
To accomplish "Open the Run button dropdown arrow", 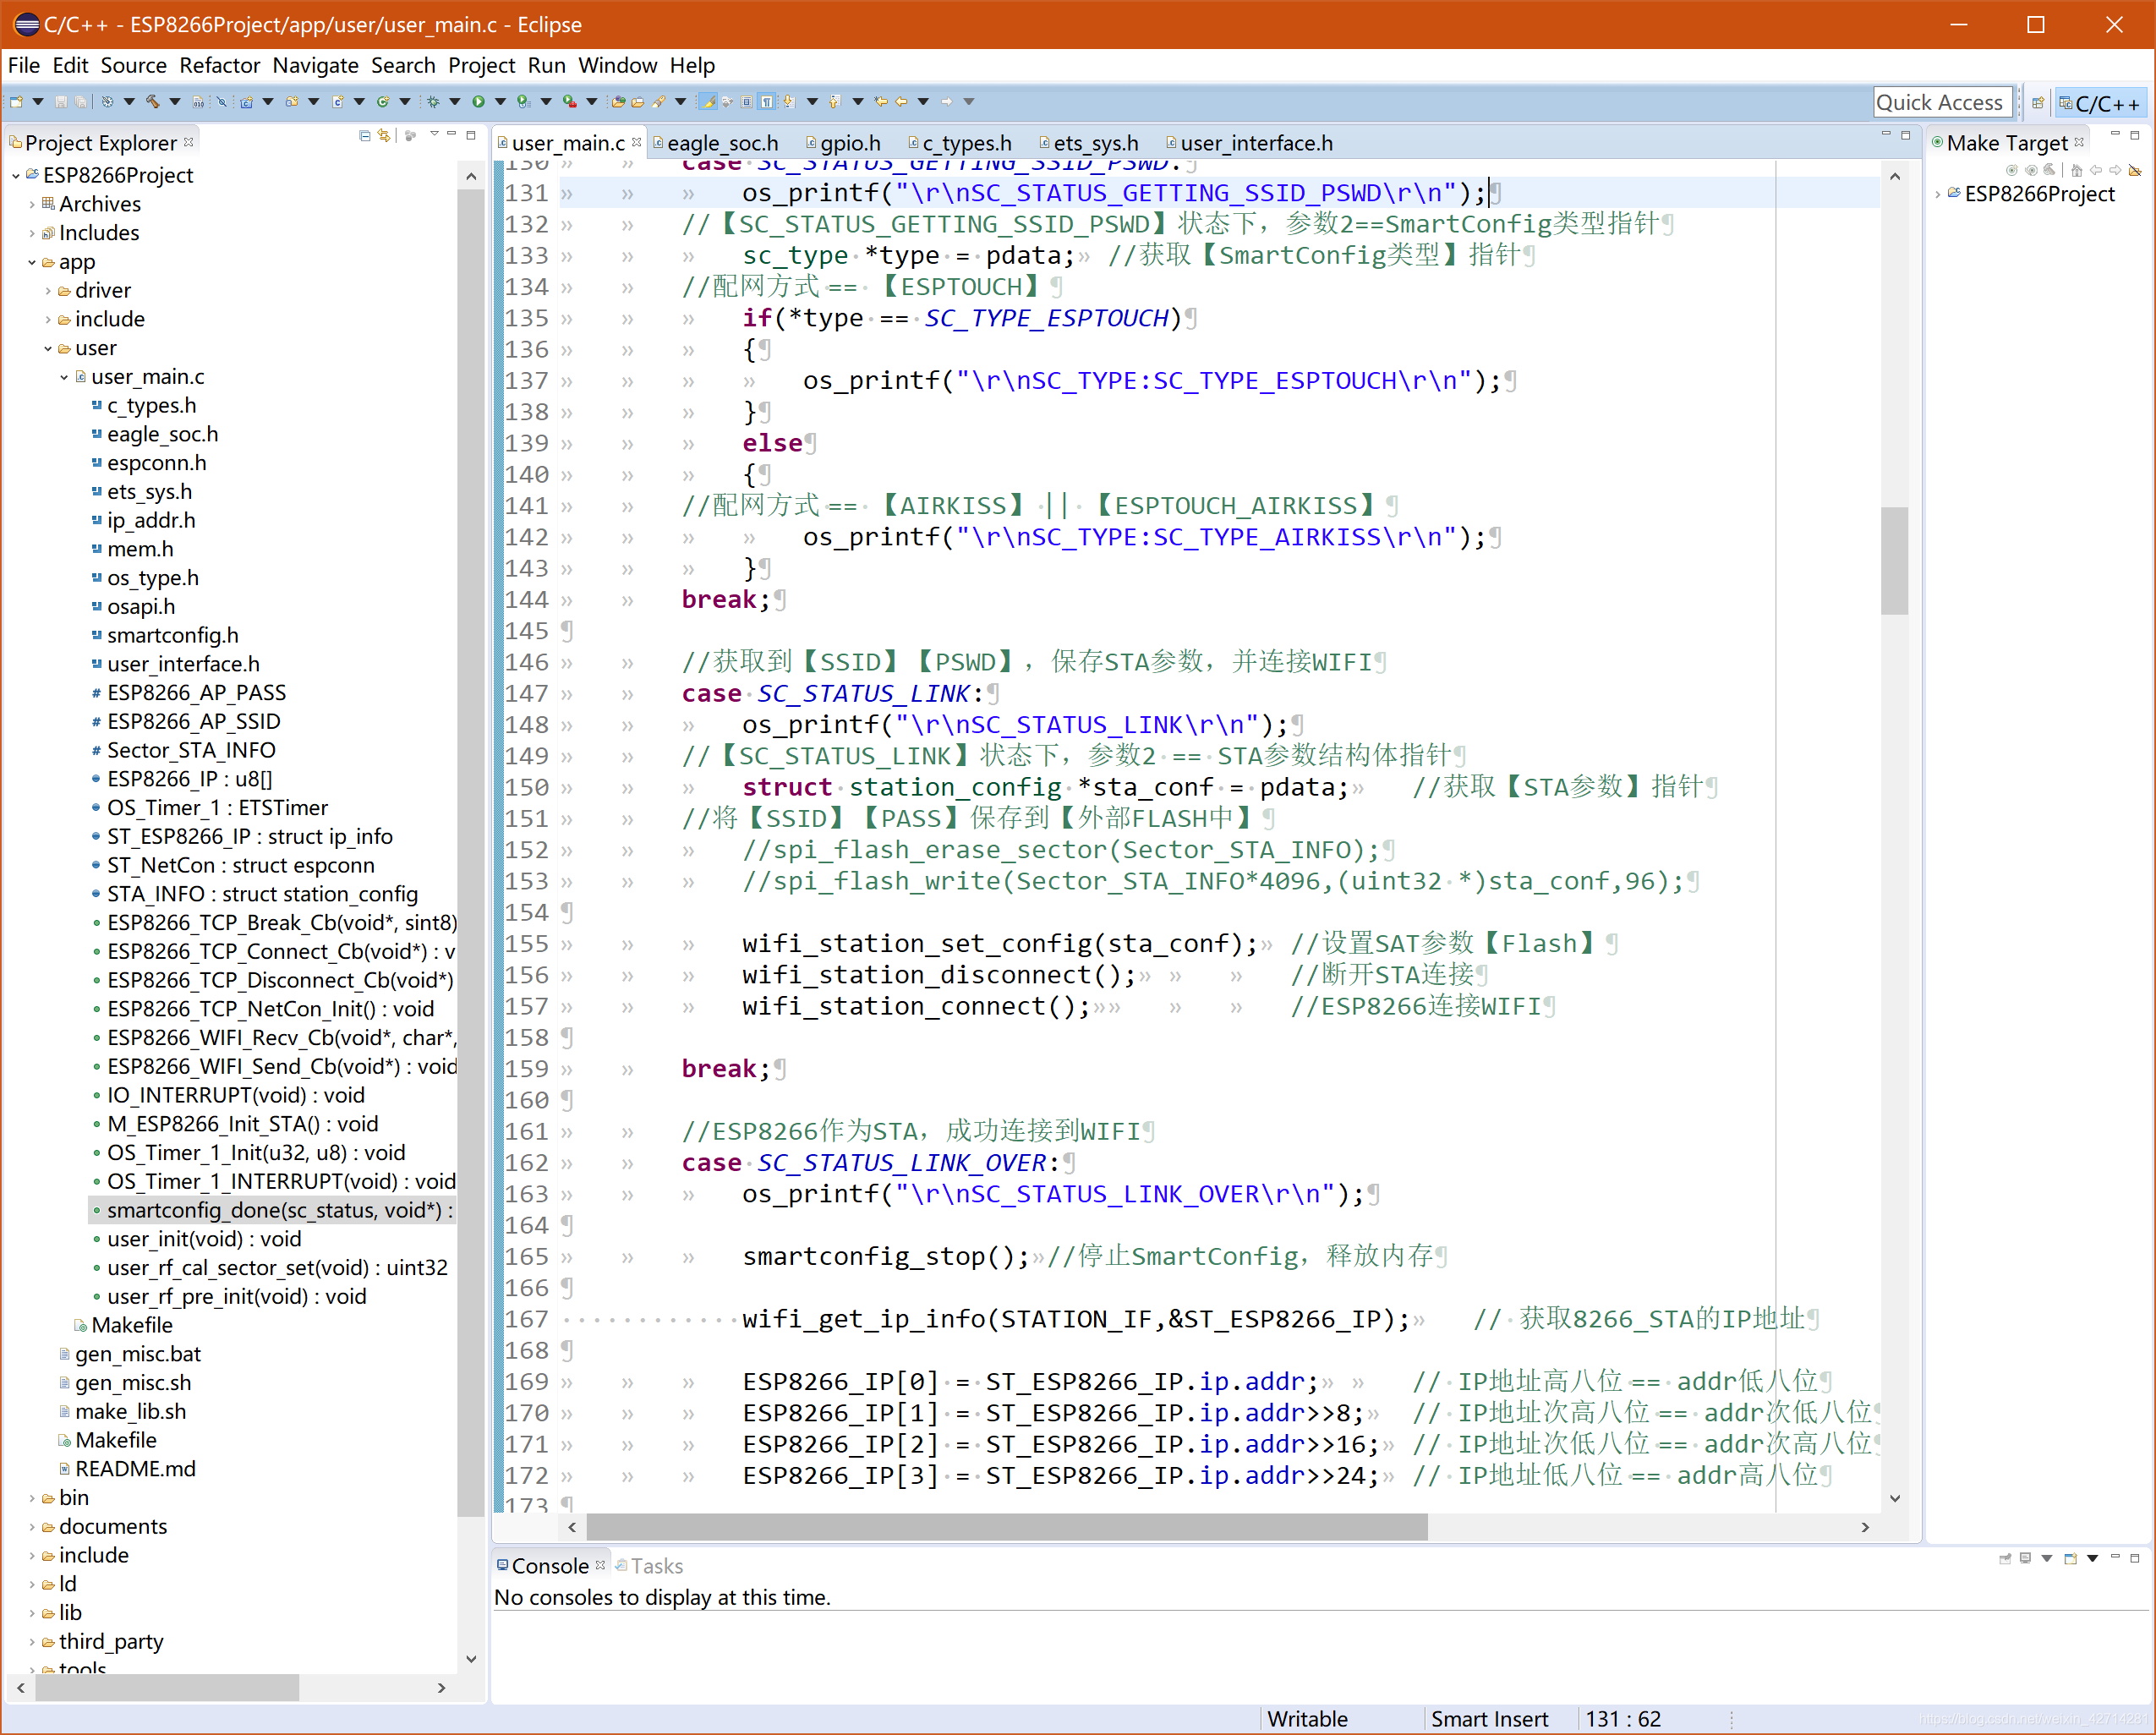I will click(x=500, y=101).
